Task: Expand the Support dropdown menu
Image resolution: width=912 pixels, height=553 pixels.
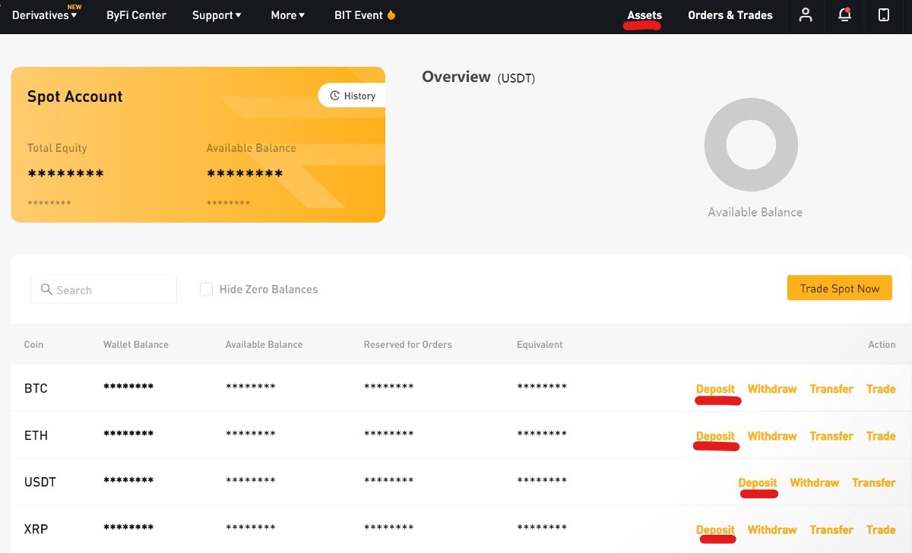Action: 217,15
